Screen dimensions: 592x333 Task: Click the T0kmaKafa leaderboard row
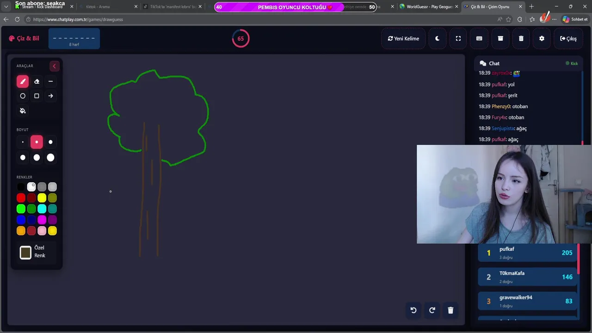(527, 277)
